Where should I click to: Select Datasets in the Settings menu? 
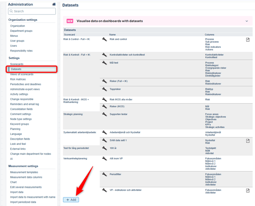tap(16, 69)
